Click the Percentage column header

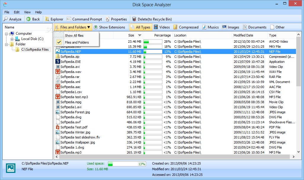pyautogui.click(x=157, y=35)
